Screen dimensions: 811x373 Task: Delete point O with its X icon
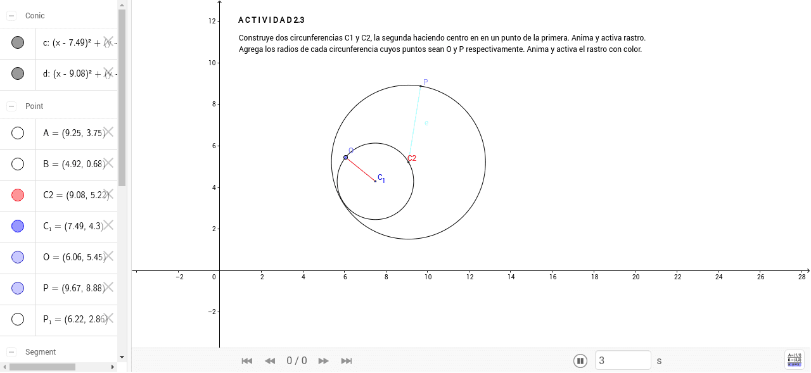(108, 256)
